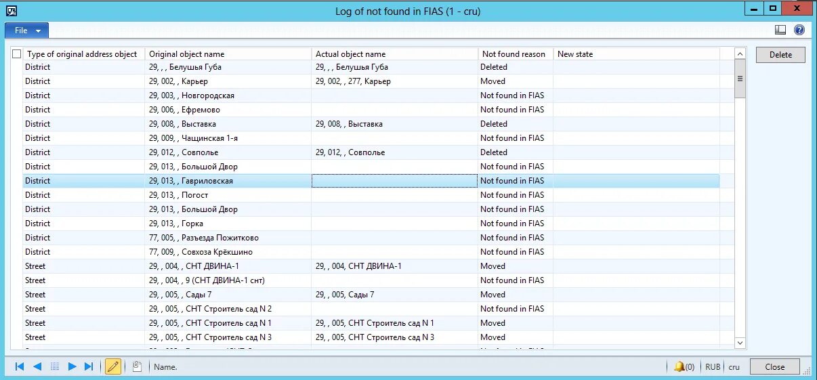Select cell '29, 002, , Карьер'
Image resolution: width=817 pixels, height=380 pixels.
[228, 81]
